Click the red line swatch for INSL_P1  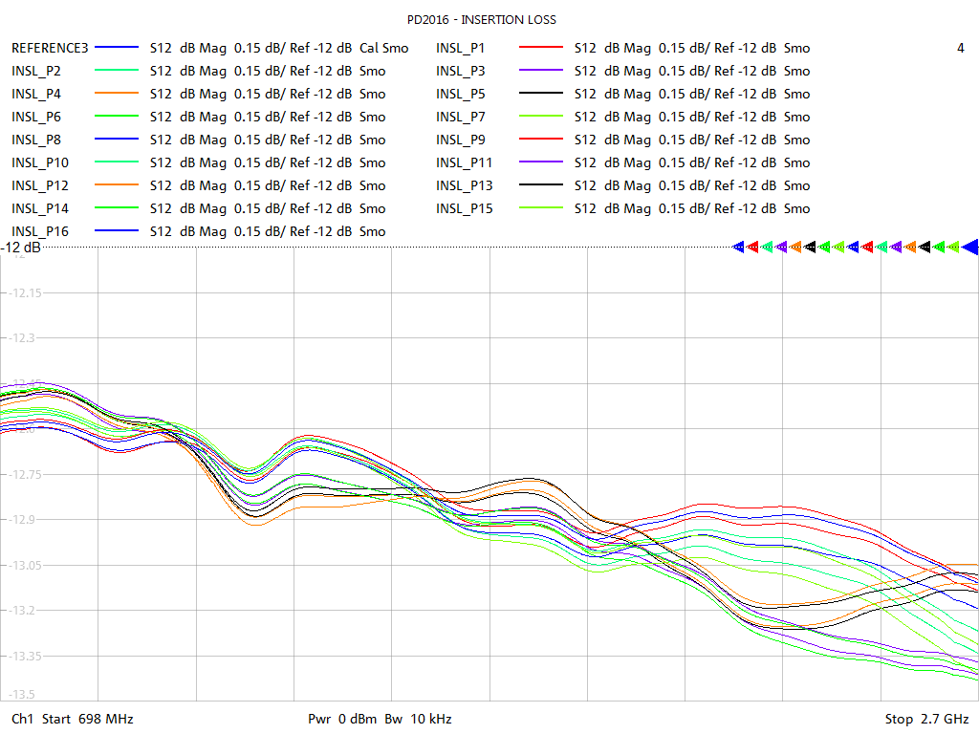point(540,48)
